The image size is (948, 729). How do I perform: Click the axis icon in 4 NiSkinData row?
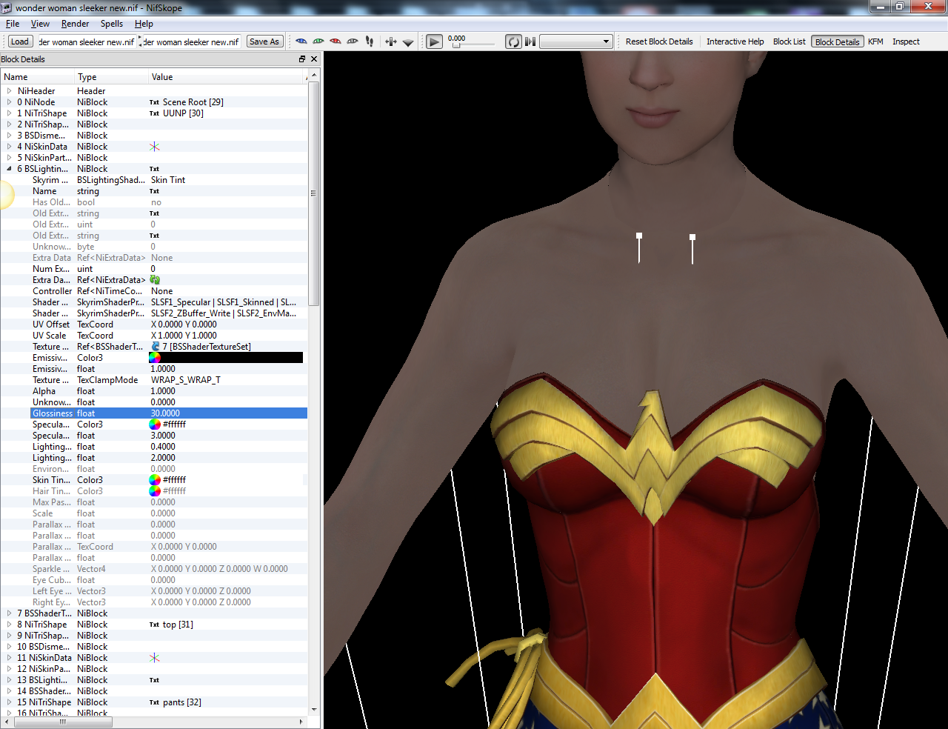click(x=155, y=147)
